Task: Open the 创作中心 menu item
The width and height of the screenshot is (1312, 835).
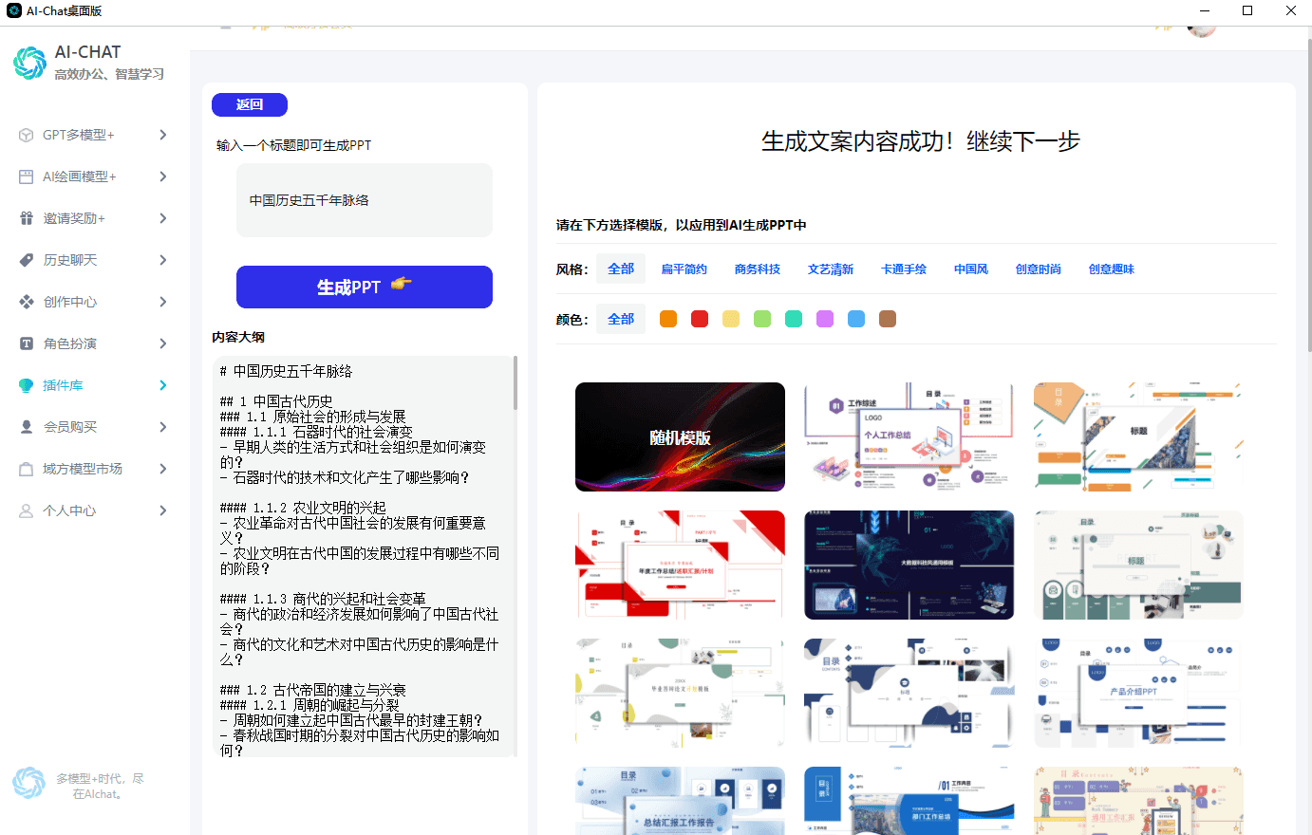Action: (95, 302)
